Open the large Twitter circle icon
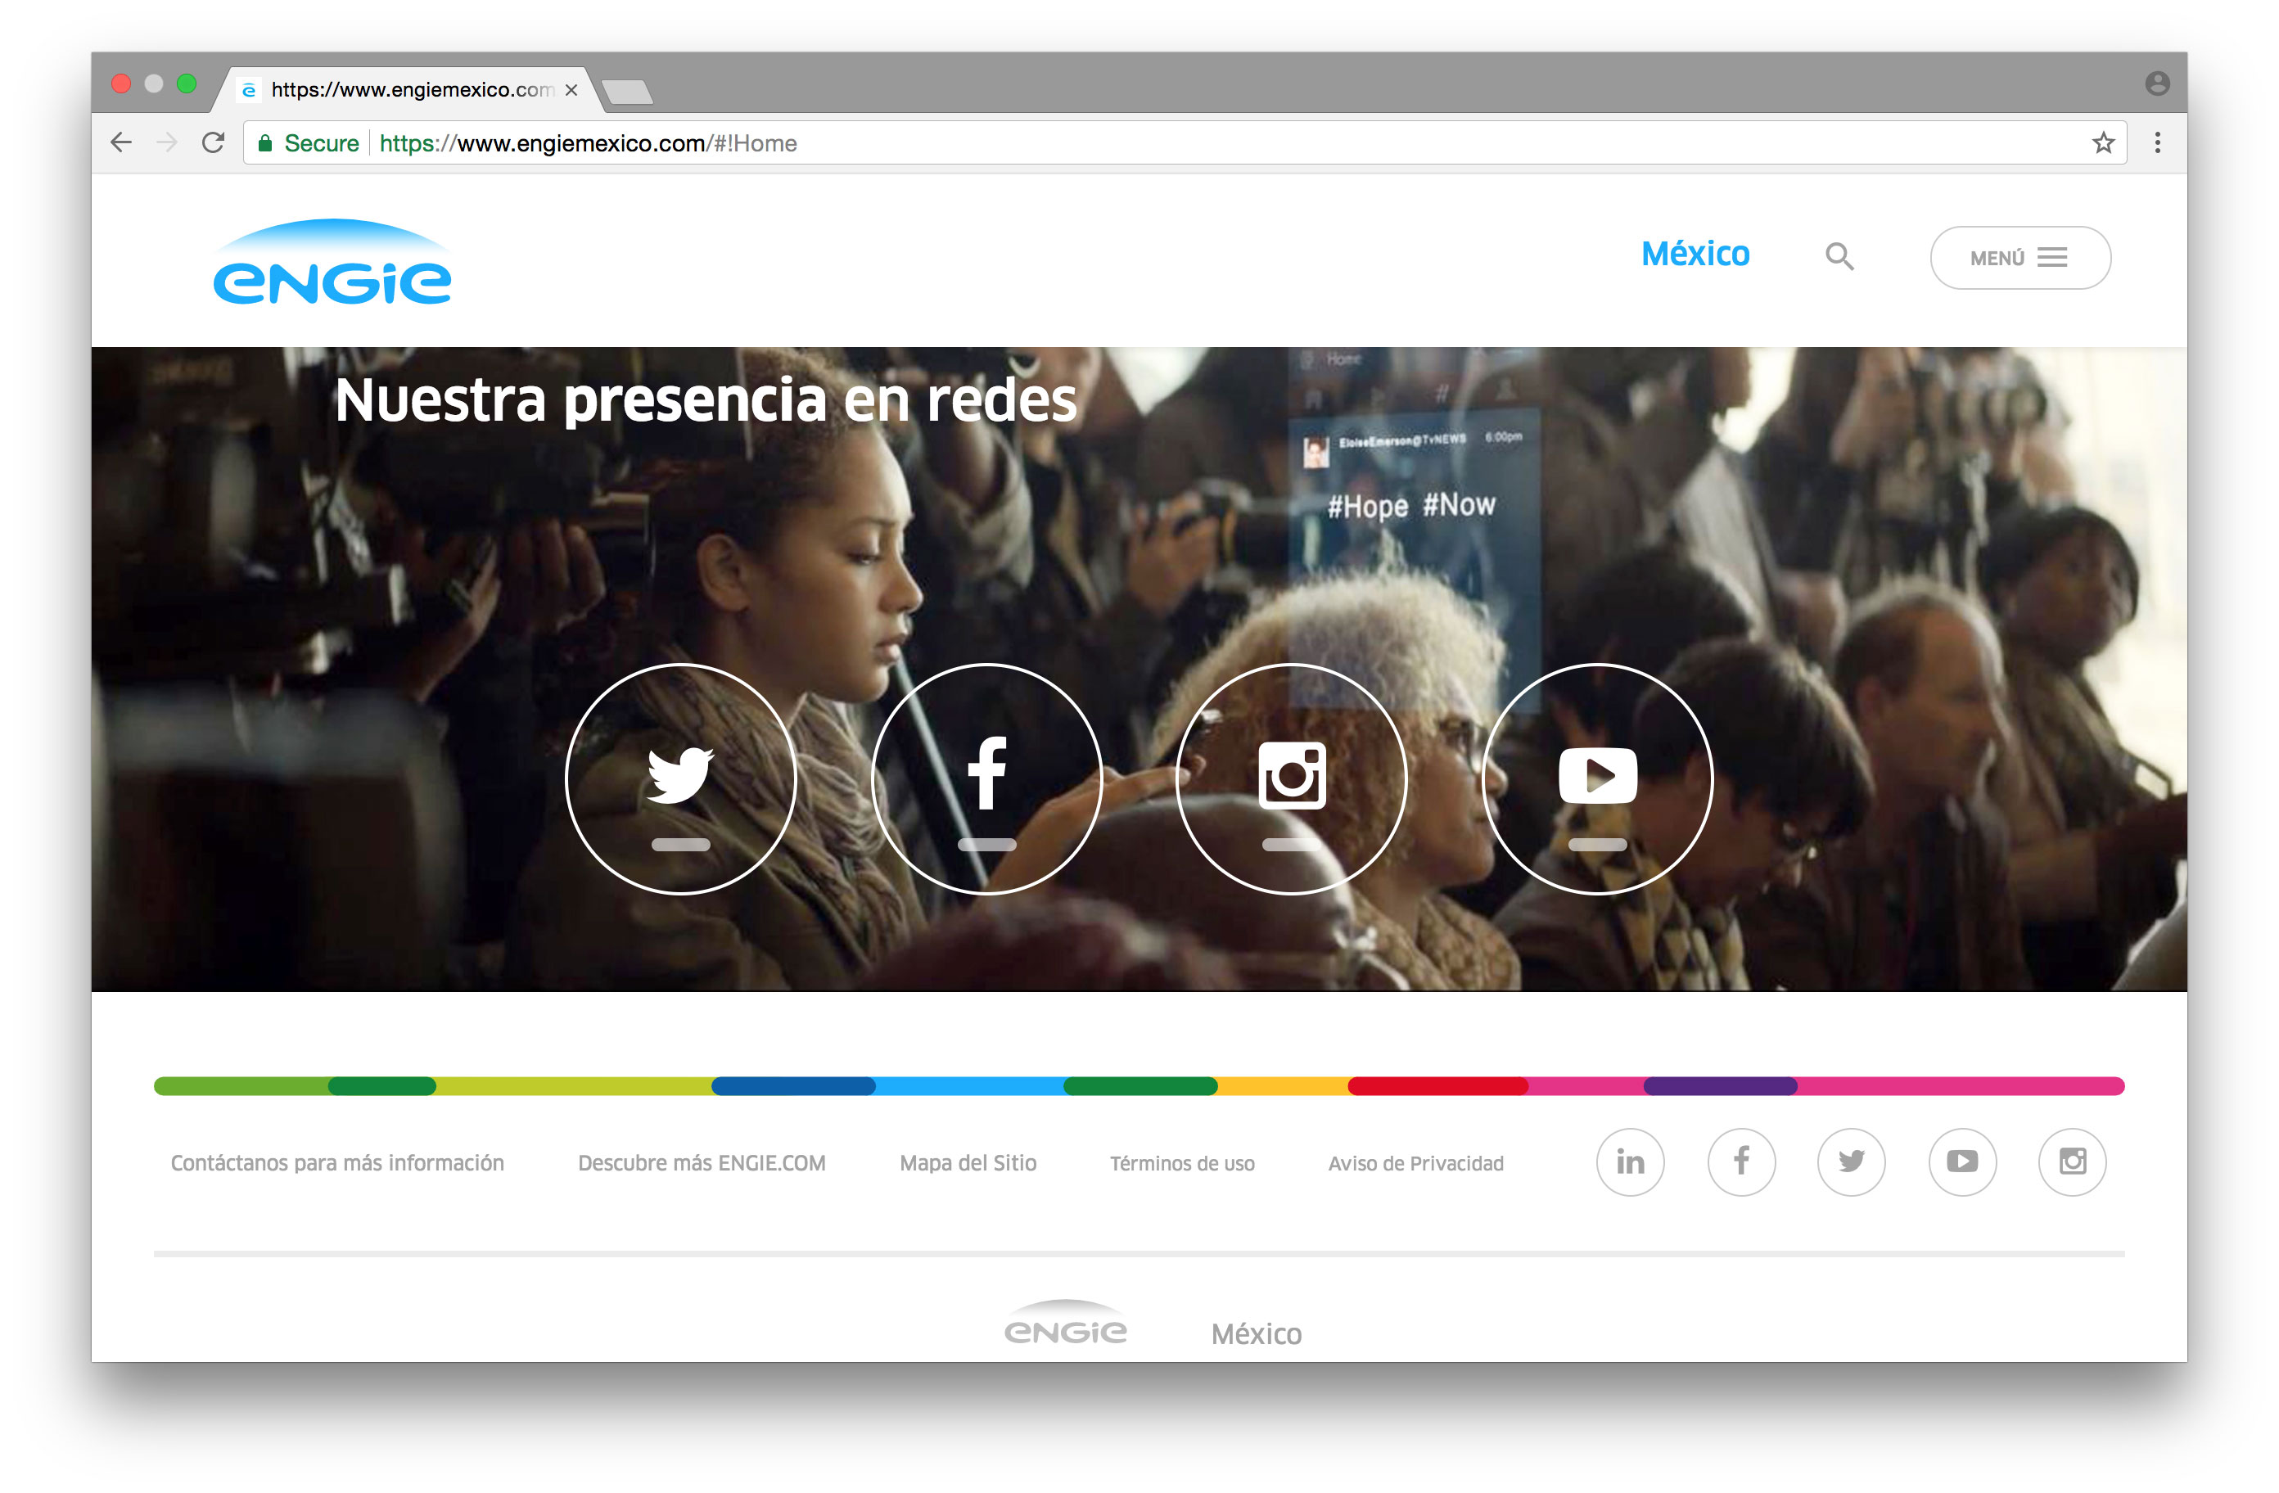This screenshot has width=2279, height=1493. point(681,778)
